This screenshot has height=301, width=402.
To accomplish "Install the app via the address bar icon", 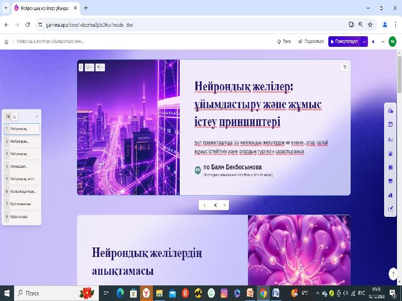I will pyautogui.click(x=351, y=25).
